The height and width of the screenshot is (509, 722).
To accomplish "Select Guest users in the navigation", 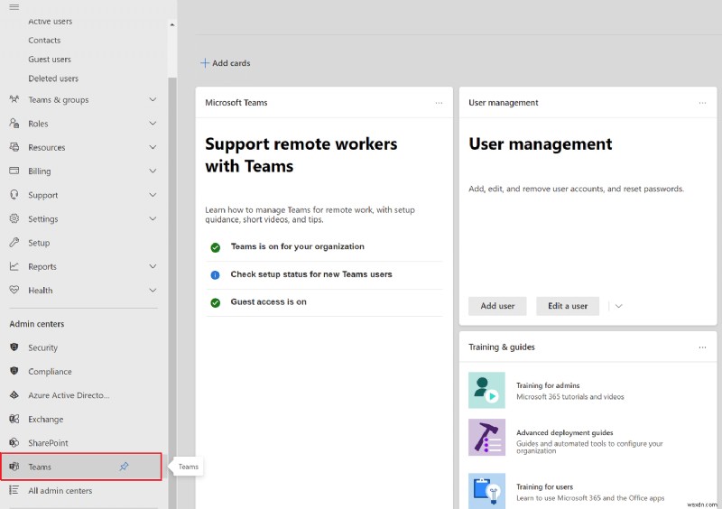I will [x=50, y=60].
